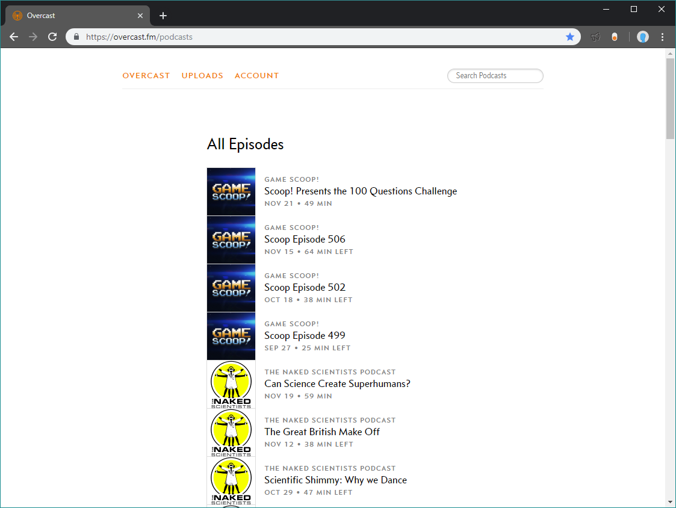The height and width of the screenshot is (508, 676).
Task: Open the orange extension icon
Action: 615,37
